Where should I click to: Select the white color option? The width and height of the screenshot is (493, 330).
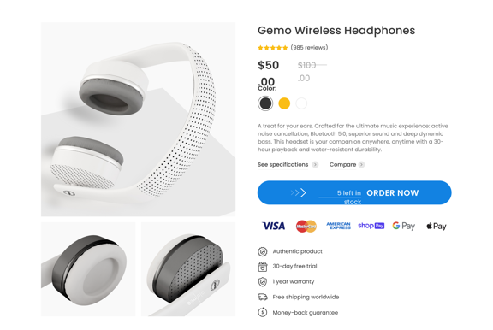click(x=301, y=103)
